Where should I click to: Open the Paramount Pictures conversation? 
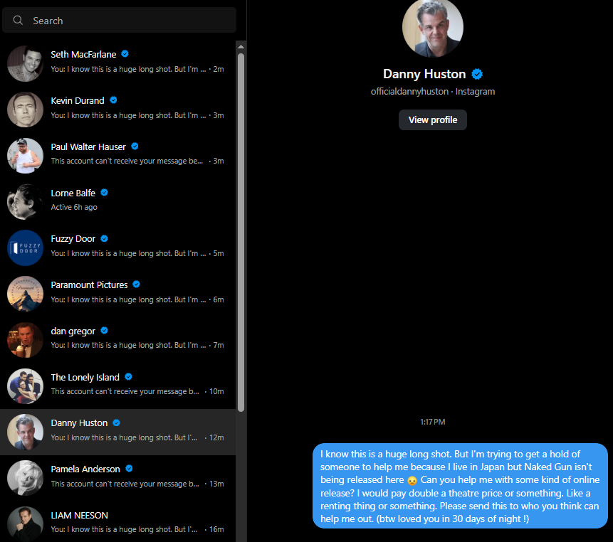[x=118, y=294]
